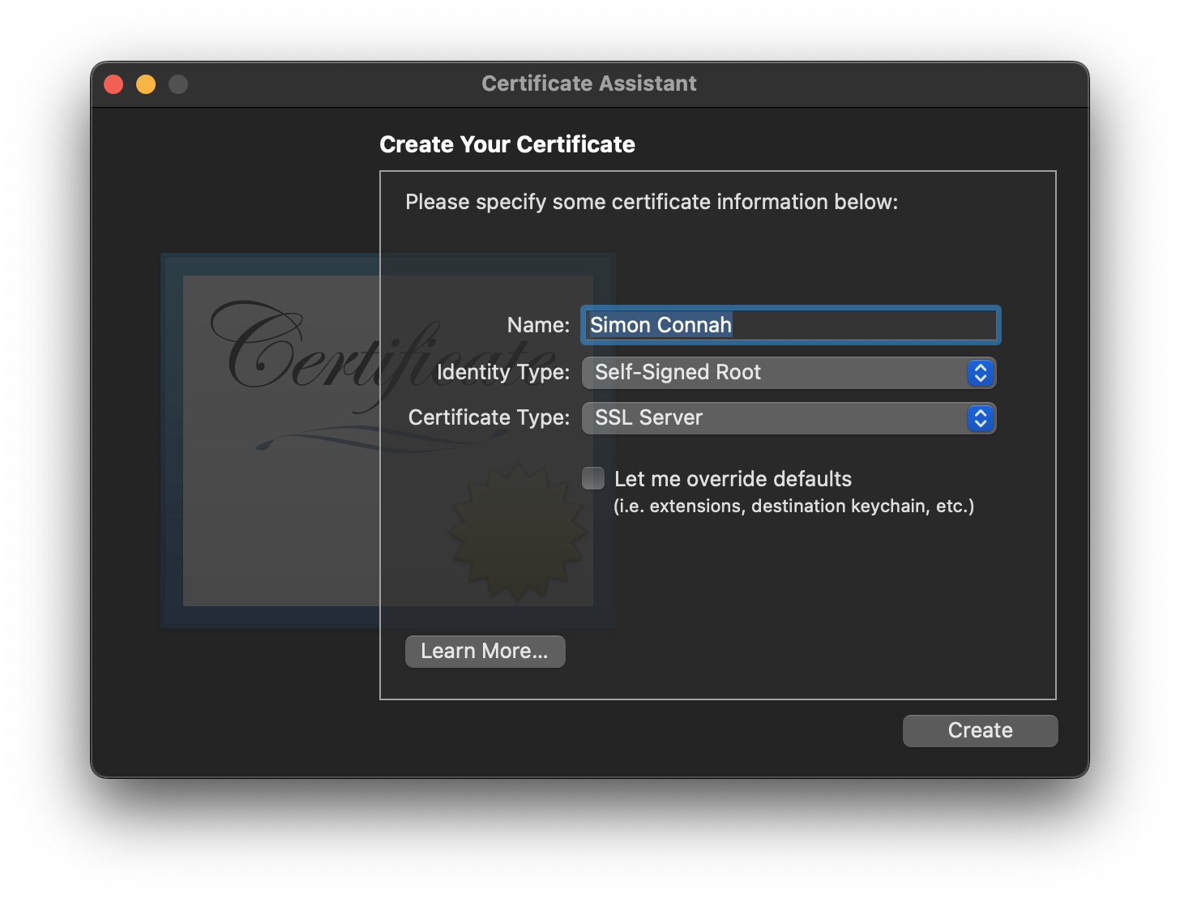
Task: Click the Certificate Assistant title bar
Action: [x=589, y=83]
